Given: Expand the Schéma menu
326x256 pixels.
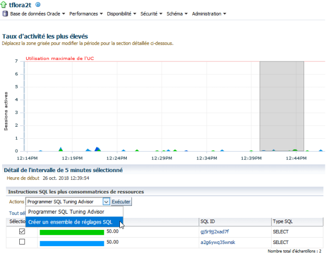Looking at the screenshot, I should tap(177, 14).
